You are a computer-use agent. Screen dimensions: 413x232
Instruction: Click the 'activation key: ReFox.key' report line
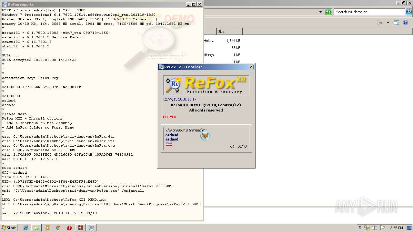coord(30,78)
